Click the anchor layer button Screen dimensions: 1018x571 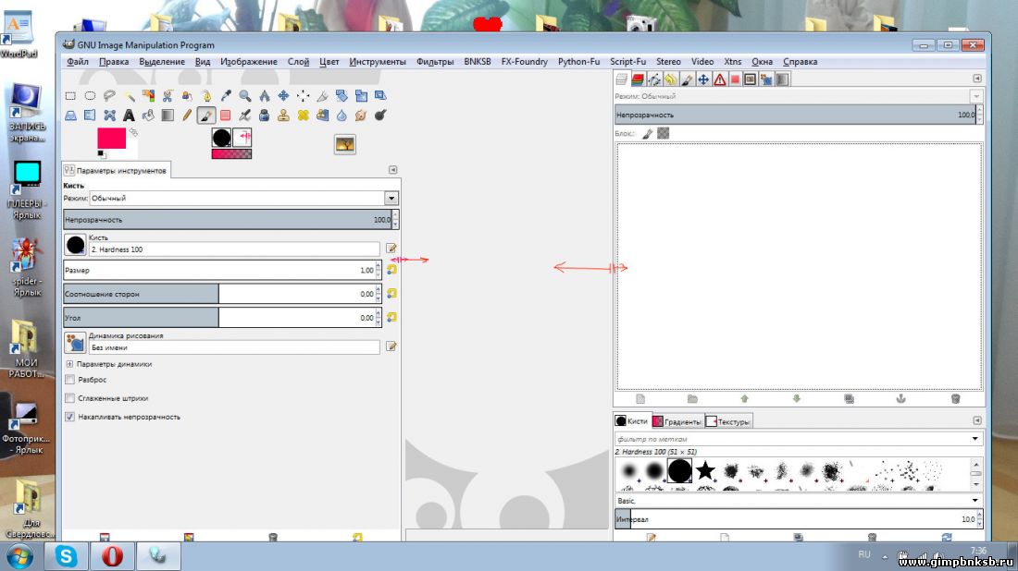(900, 398)
